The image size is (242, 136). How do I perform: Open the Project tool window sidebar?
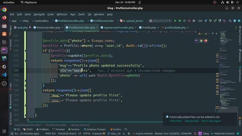11,30
